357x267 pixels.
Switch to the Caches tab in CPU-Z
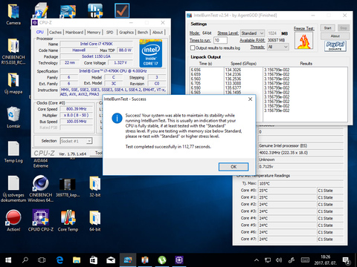(x=55, y=32)
